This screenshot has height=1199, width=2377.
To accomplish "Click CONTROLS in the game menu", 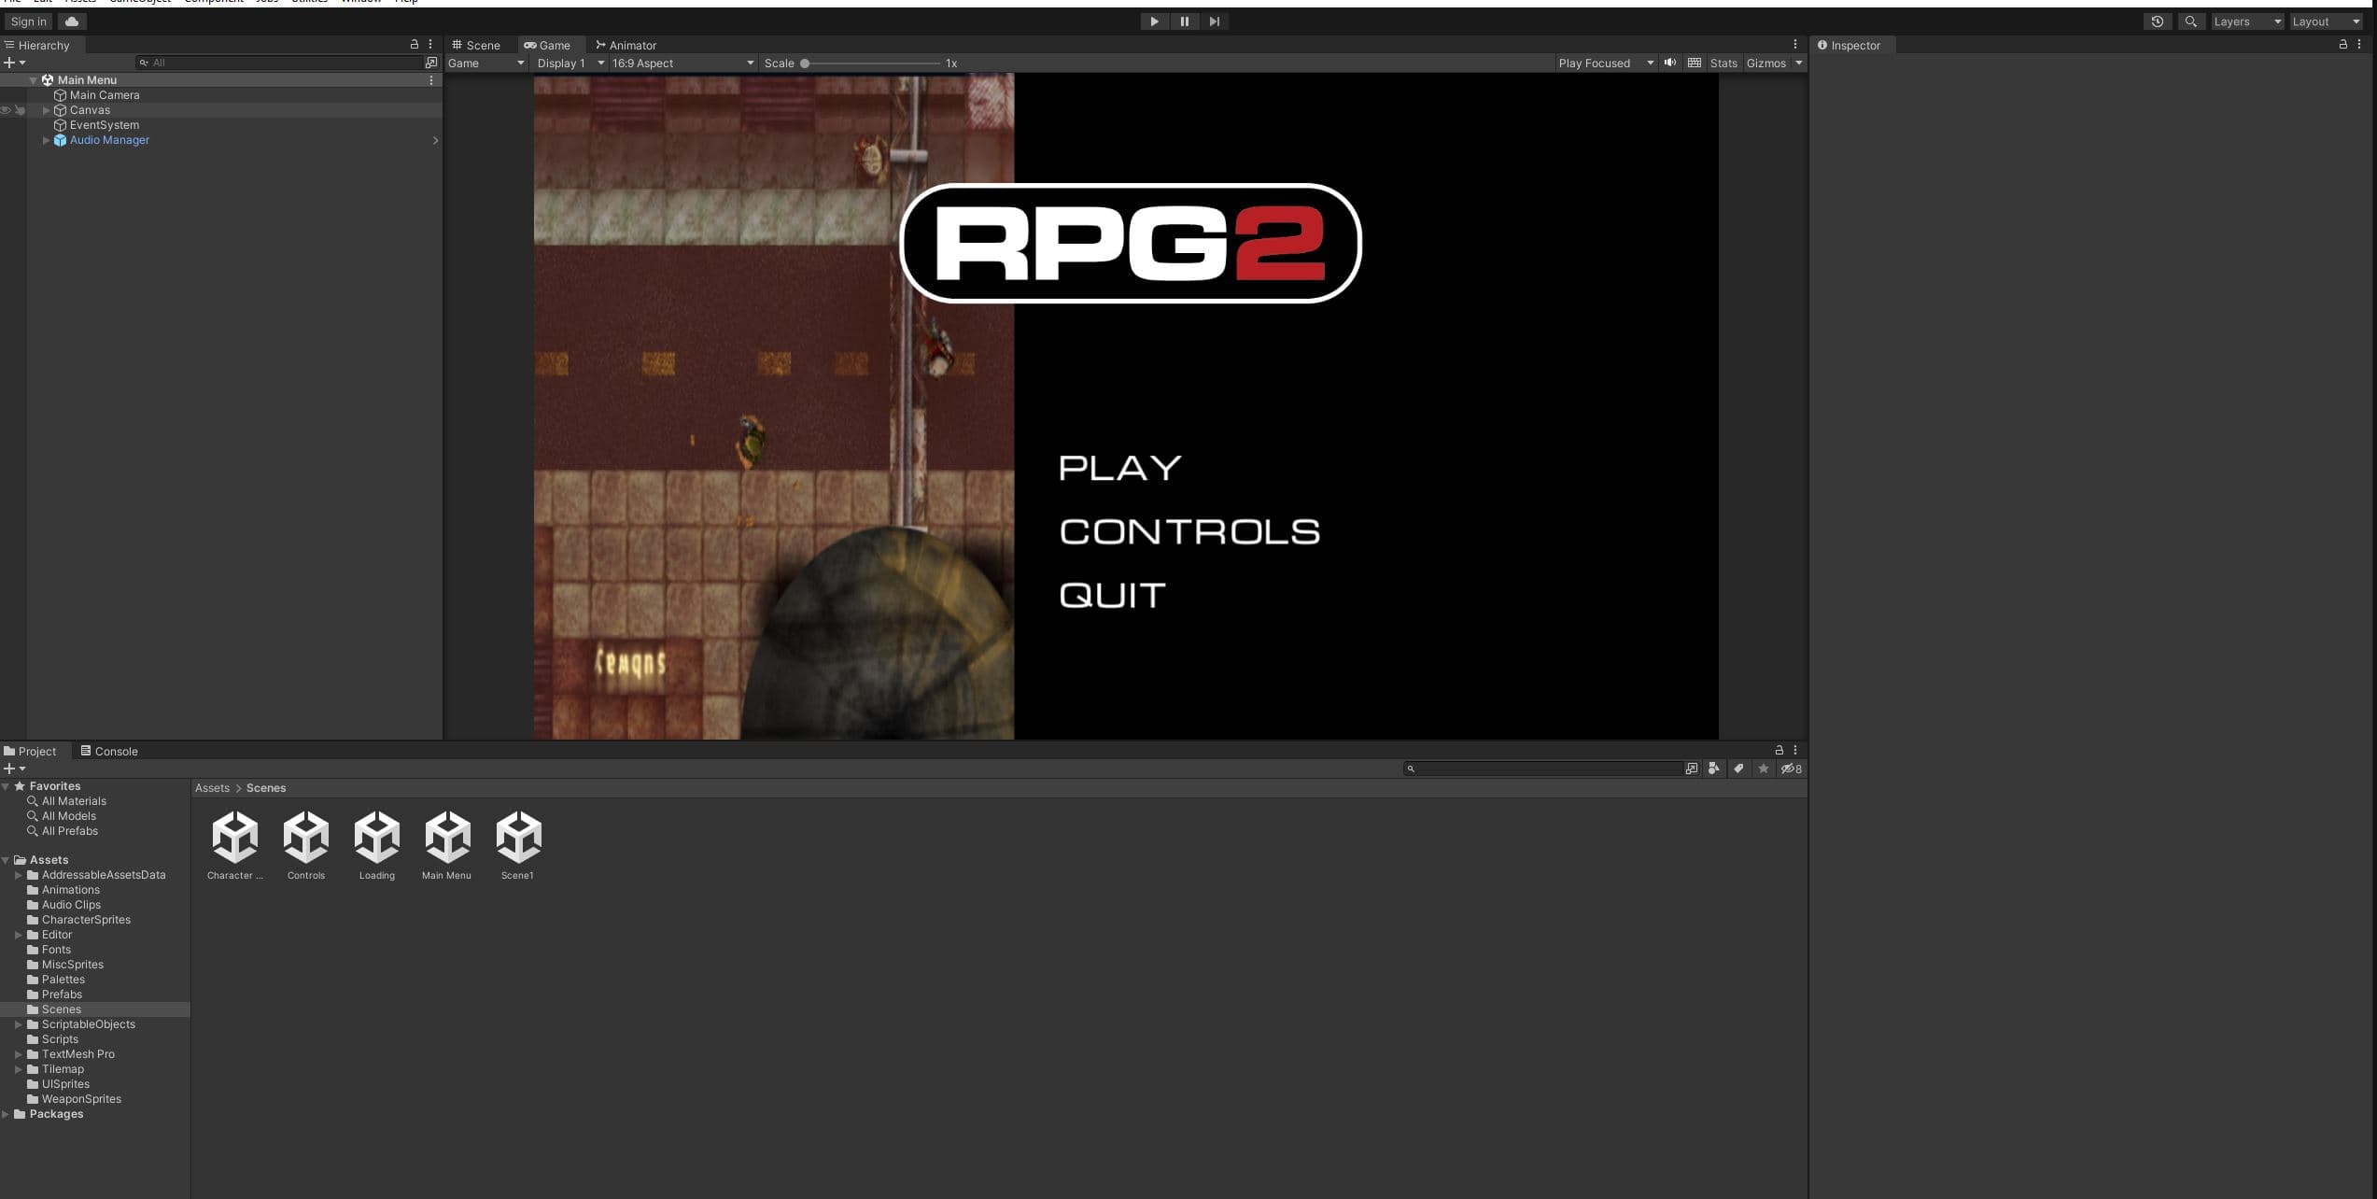I will [x=1189, y=532].
